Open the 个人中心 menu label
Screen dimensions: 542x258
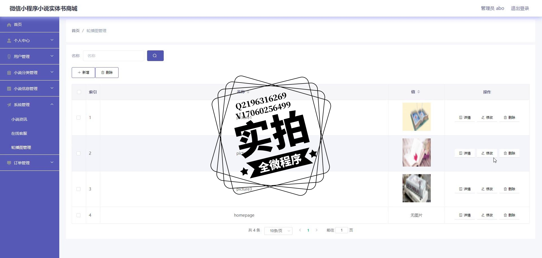click(22, 41)
